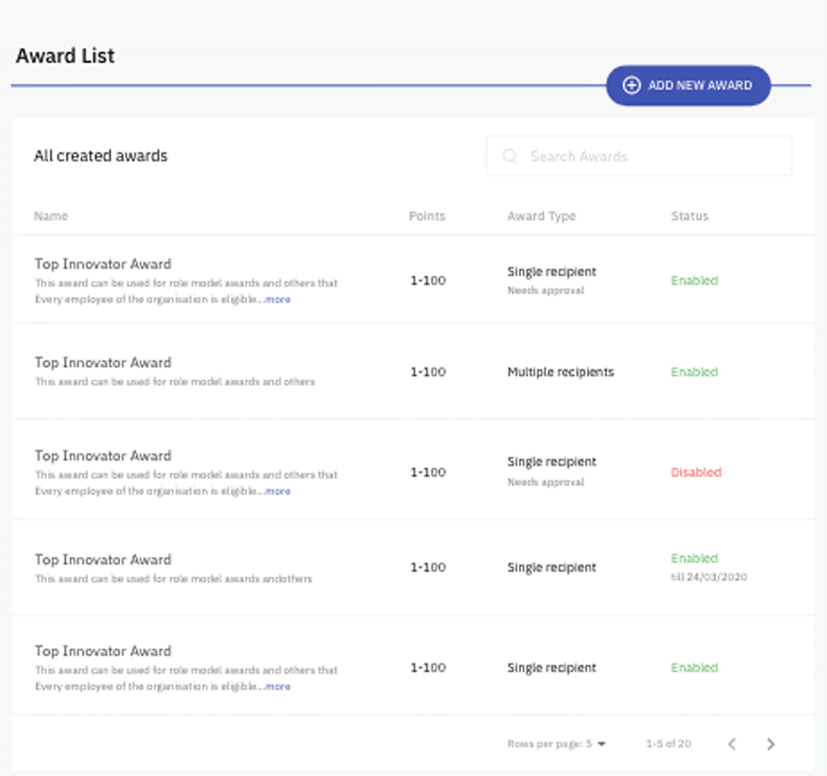The image size is (827, 776).
Task: Click points value 1-100 in Multiple recipients row
Action: click(x=428, y=372)
